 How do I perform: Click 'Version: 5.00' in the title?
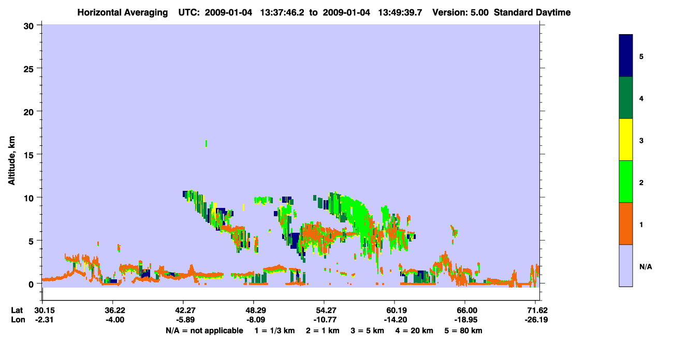(461, 12)
